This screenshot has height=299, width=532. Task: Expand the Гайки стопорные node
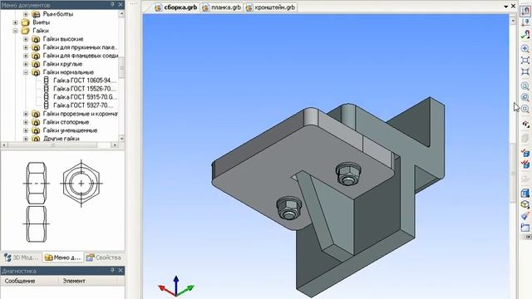26,122
